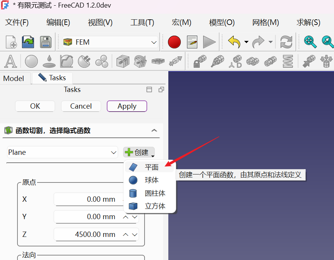Click the Cancel button

(x=81, y=106)
